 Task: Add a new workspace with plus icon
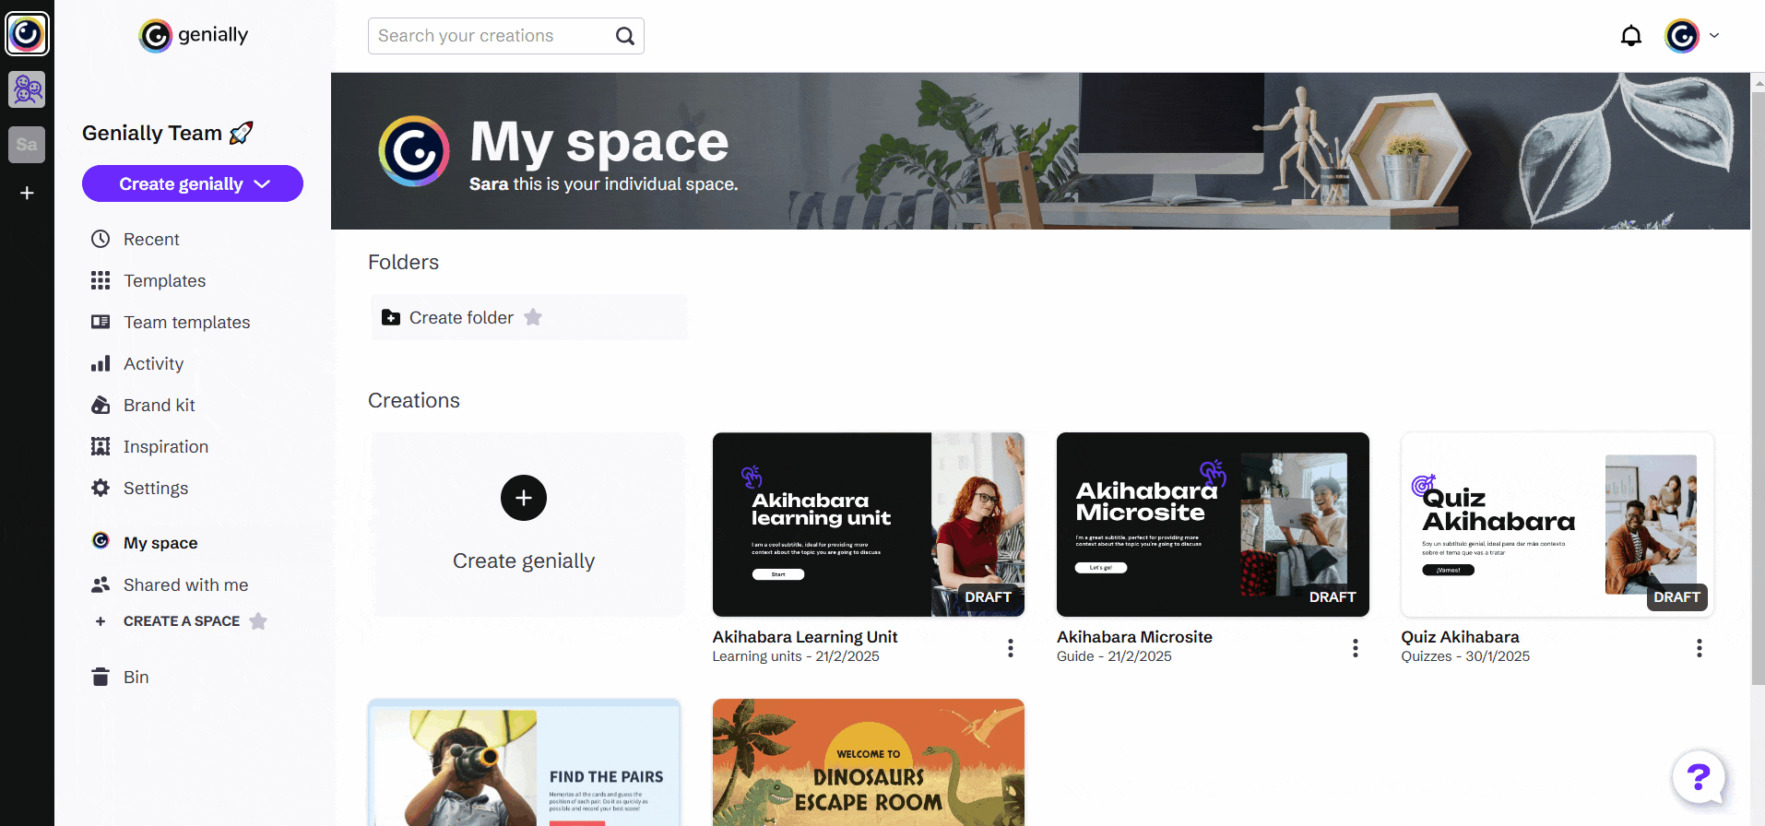(27, 193)
